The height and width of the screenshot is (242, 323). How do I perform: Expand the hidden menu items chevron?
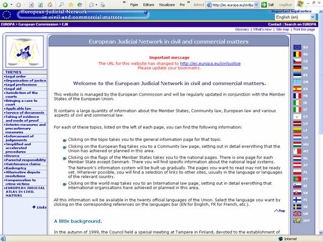pyautogui.click(x=188, y=3)
